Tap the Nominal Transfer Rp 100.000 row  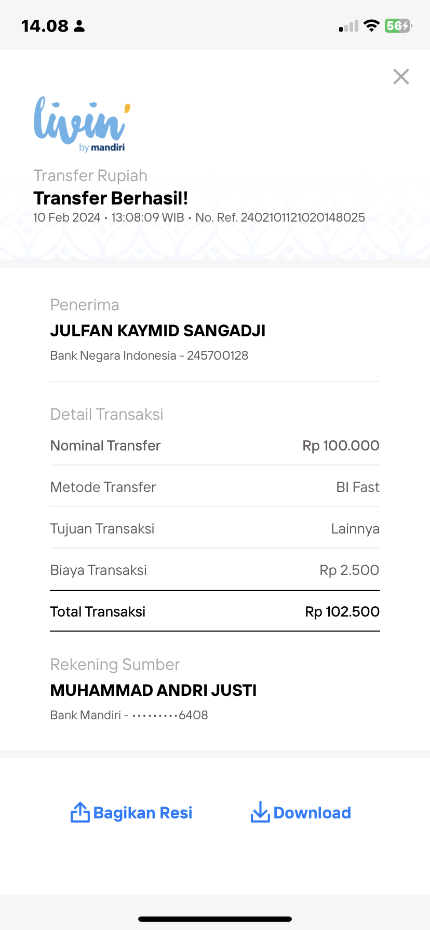[215, 445]
